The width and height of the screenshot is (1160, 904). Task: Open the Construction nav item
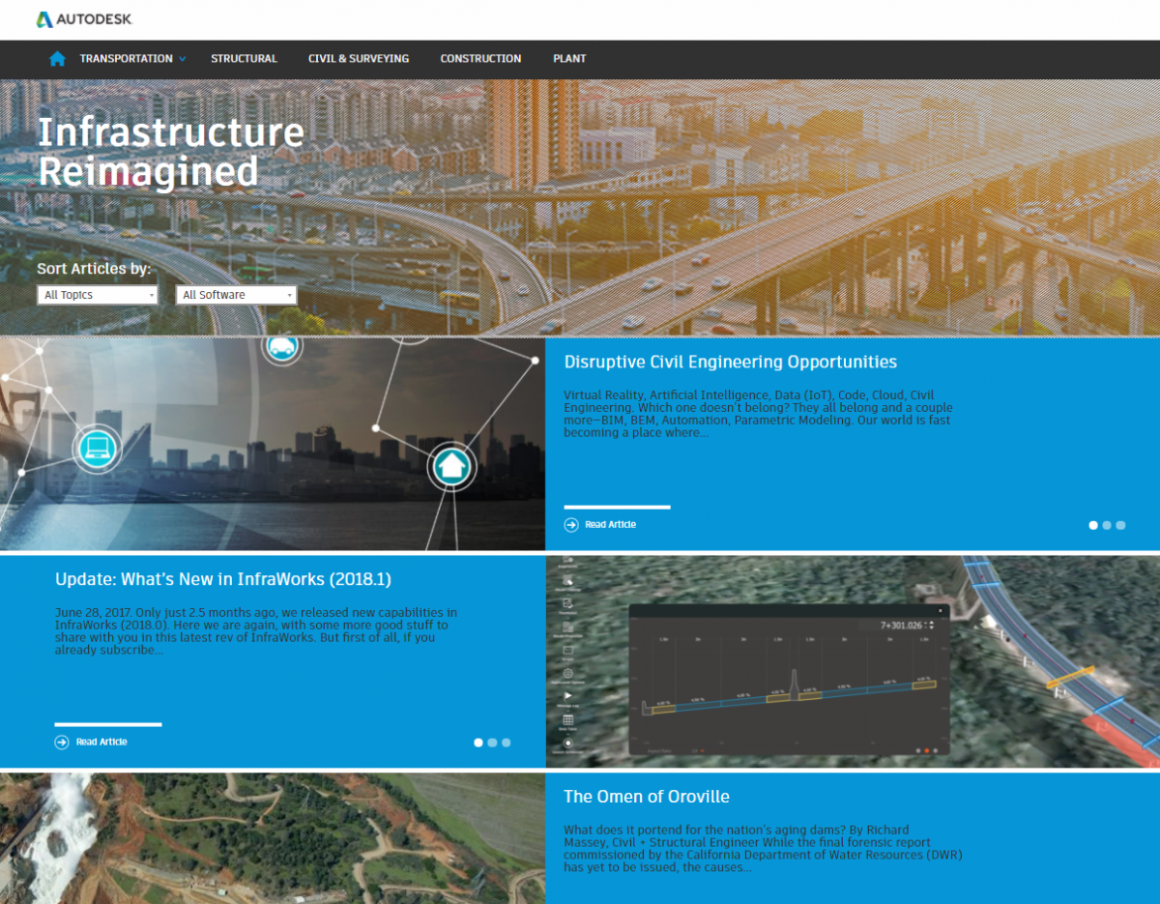click(480, 59)
